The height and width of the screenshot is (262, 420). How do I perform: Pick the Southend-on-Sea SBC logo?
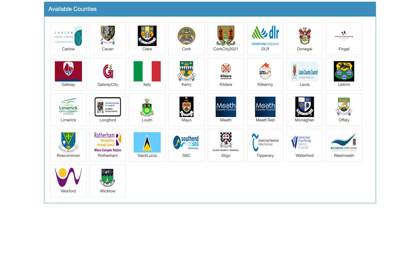point(186,142)
